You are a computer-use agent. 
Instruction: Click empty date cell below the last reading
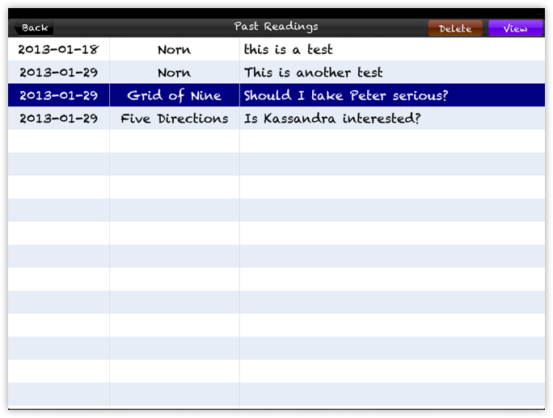tap(57, 141)
